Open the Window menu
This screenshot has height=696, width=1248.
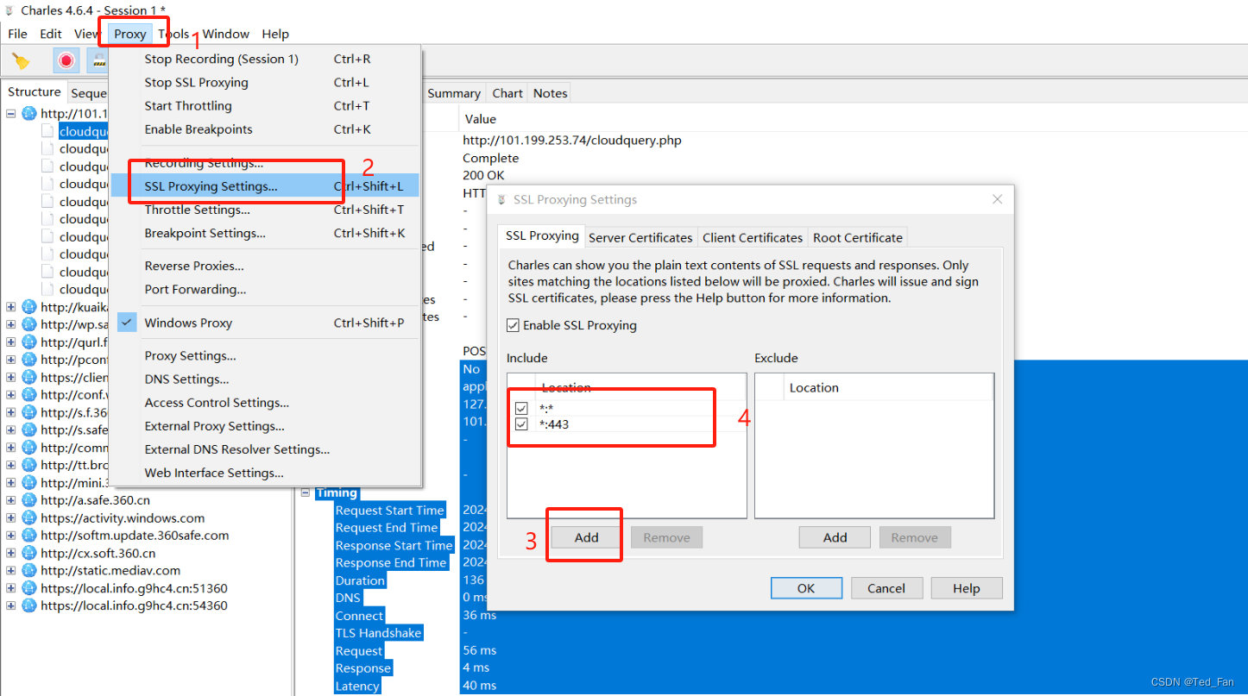pyautogui.click(x=226, y=34)
